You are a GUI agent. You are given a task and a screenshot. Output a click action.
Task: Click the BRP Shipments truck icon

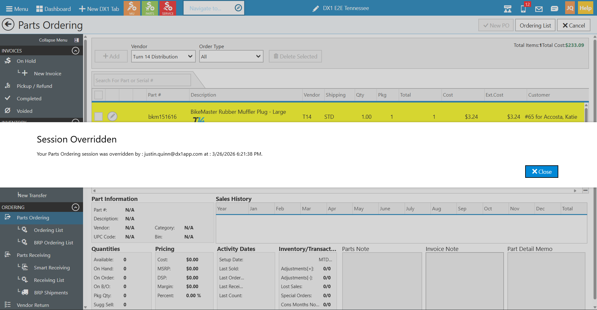click(25, 292)
